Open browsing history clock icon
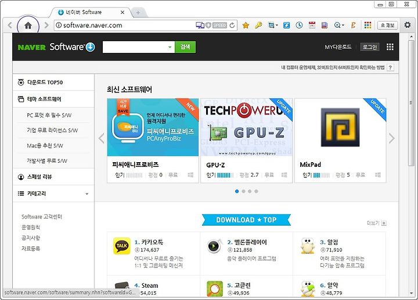Image resolution: width=418 pixels, height=300 pixels. [x=299, y=26]
